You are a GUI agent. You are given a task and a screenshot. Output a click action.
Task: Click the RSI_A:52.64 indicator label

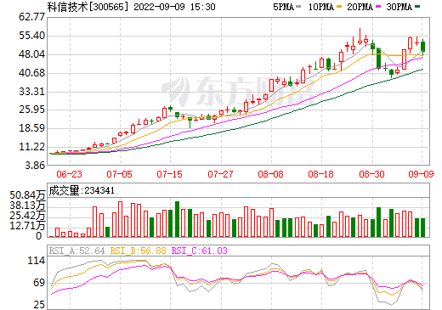(x=76, y=251)
